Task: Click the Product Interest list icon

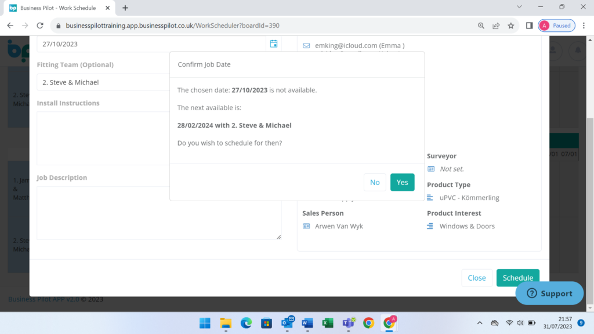Action: coord(430,226)
